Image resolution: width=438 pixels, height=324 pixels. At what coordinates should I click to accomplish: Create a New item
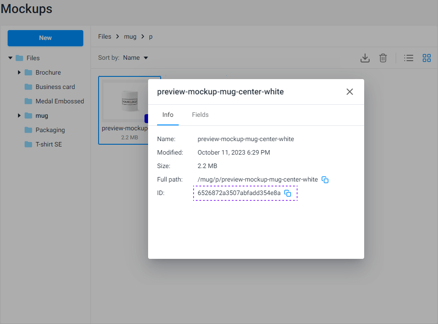click(45, 38)
